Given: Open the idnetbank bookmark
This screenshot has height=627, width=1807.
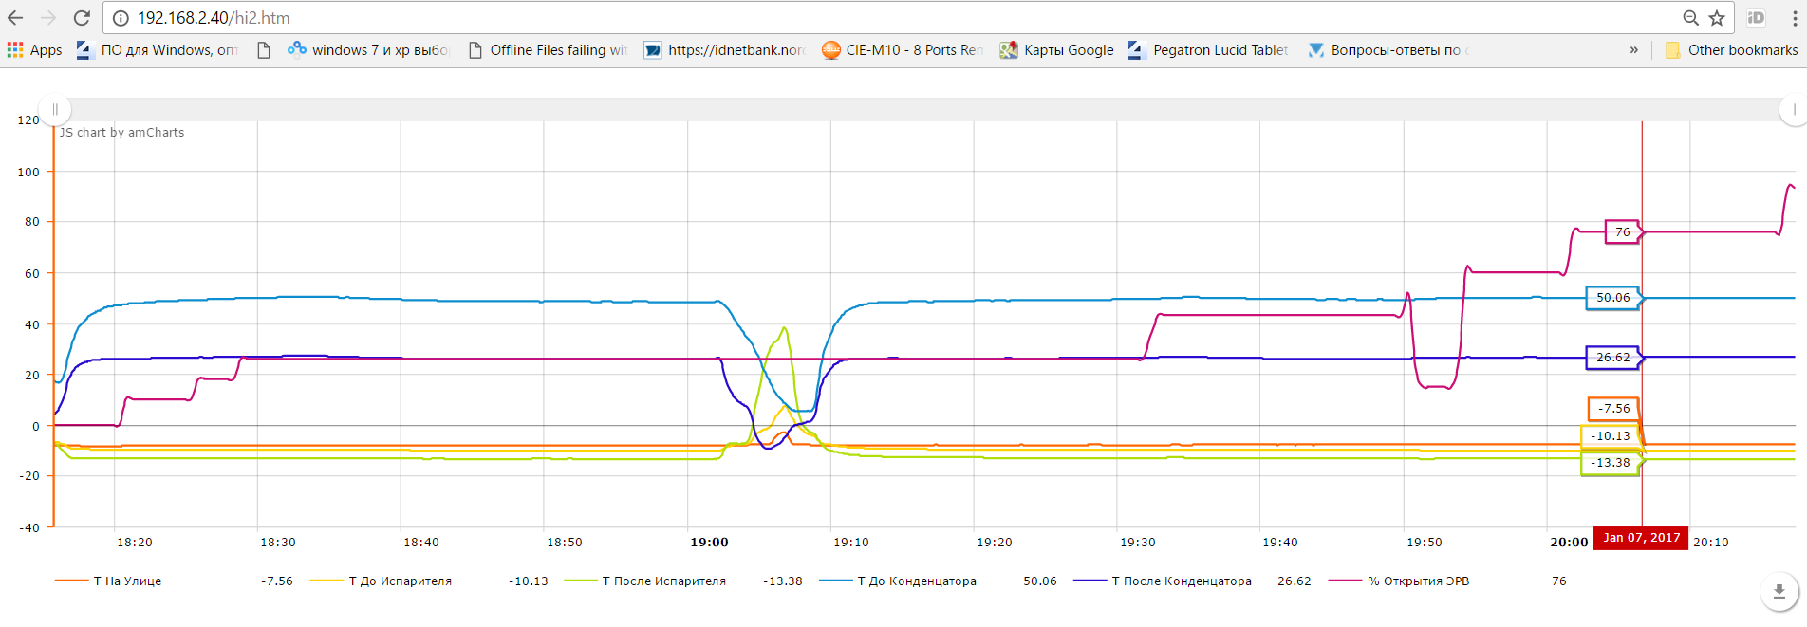Looking at the screenshot, I should (725, 50).
